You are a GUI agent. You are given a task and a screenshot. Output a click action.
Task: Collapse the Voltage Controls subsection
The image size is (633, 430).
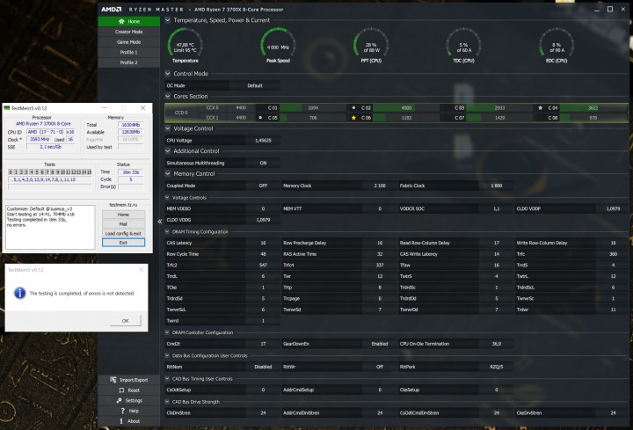tap(167, 198)
